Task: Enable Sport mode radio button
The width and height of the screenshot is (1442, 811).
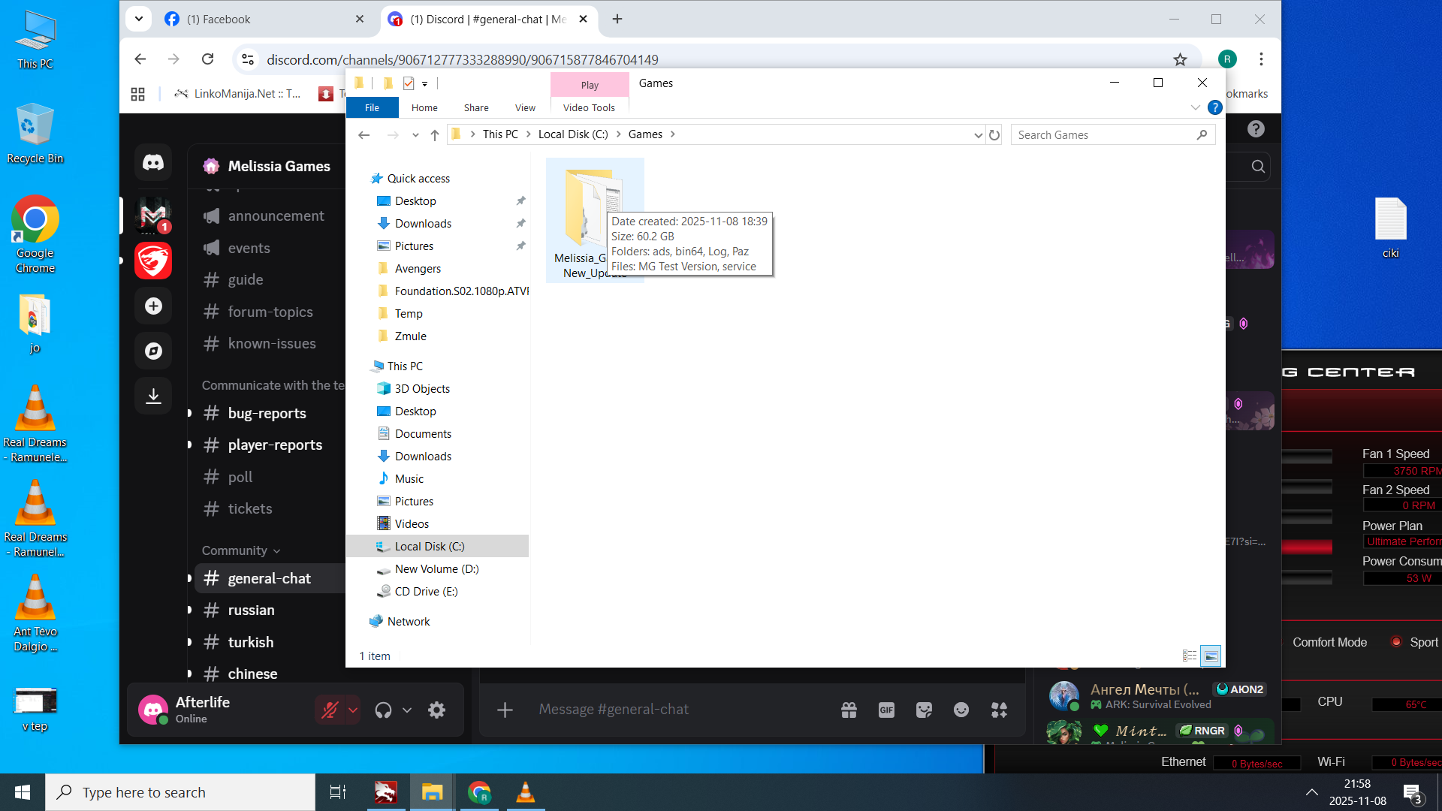Action: (1396, 642)
